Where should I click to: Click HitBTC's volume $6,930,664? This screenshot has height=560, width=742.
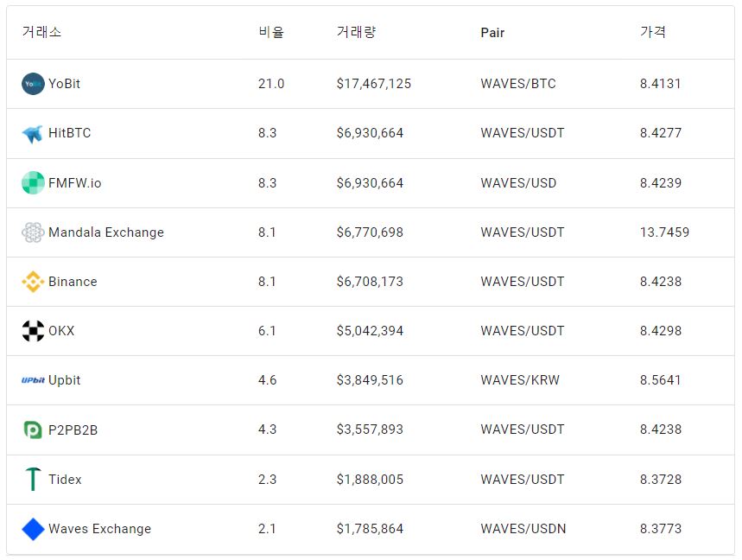[370, 133]
